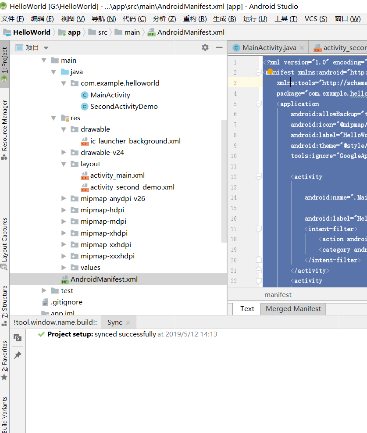Hide the project tool window
This screenshot has height=433, width=367.
[219, 47]
